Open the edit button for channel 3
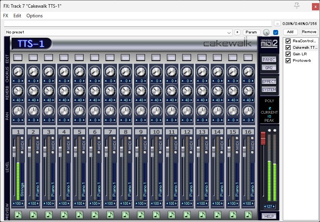 [x=49, y=58]
